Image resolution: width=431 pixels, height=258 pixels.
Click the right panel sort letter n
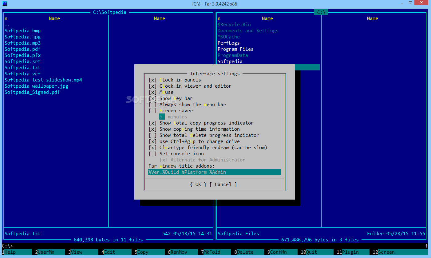[219, 18]
